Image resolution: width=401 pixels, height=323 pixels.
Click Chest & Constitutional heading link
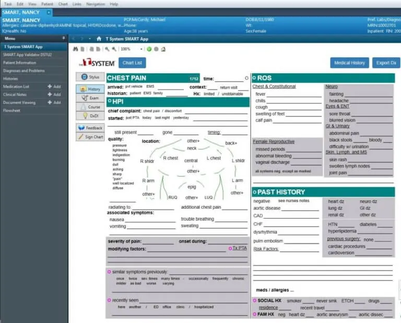(274, 87)
